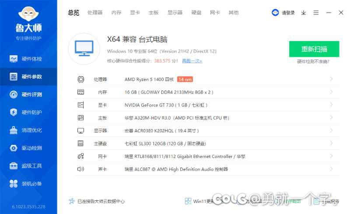Click the 内存 memory icon
This screenshot has height=214, width=350.
pyautogui.click(x=81, y=92)
